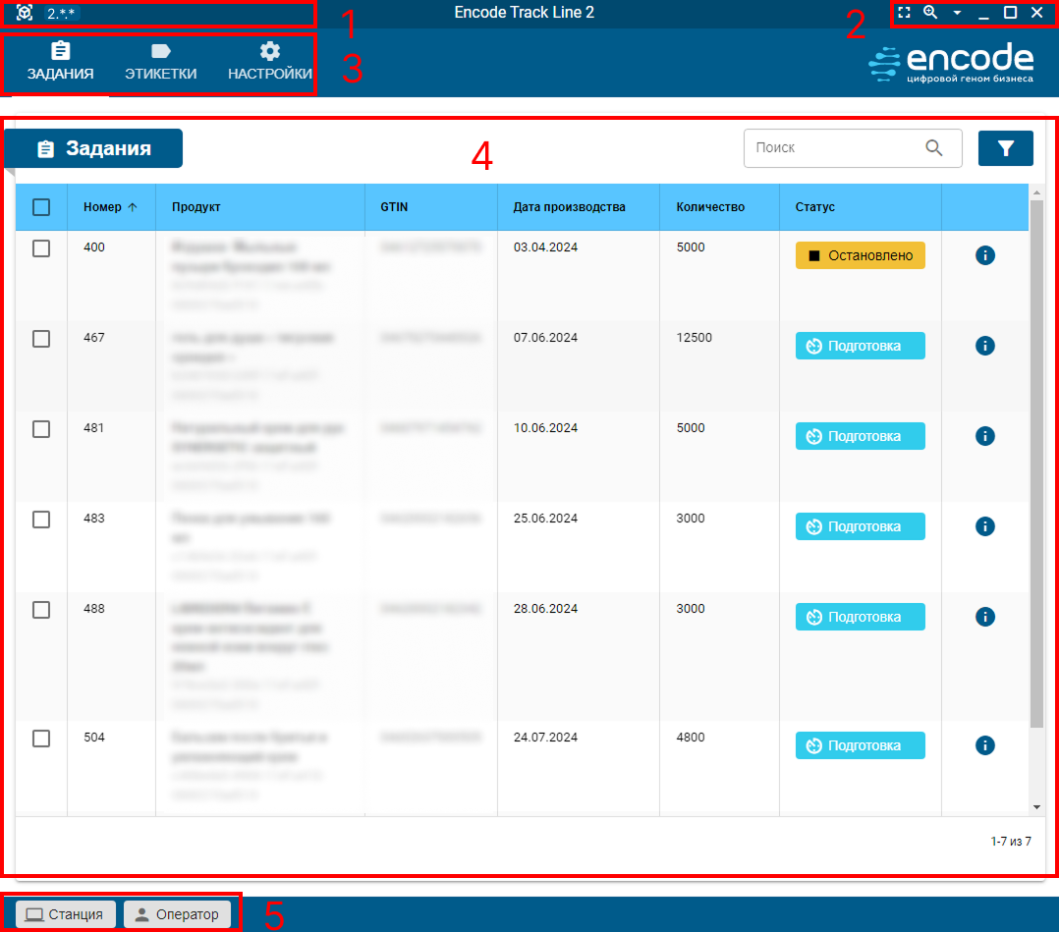Click the Оператор button in the status bar

coord(176,913)
